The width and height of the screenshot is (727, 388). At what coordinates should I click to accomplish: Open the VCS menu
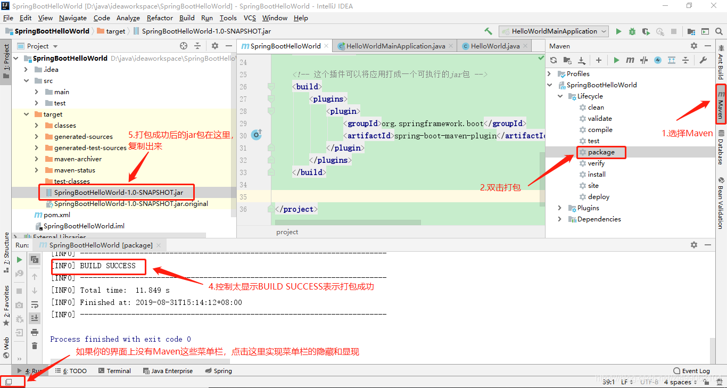click(250, 18)
